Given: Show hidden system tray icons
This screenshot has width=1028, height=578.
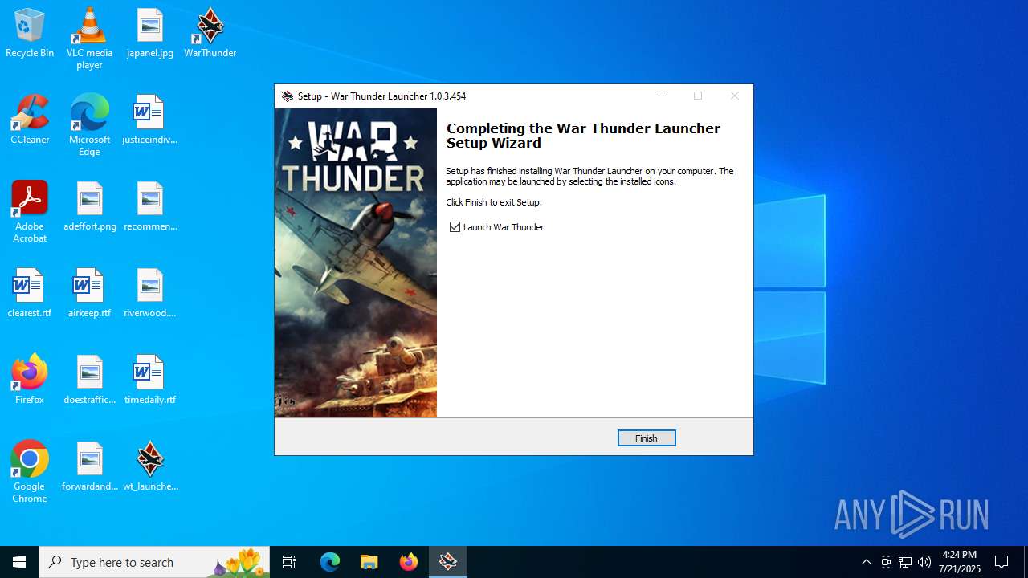Looking at the screenshot, I should 866,562.
